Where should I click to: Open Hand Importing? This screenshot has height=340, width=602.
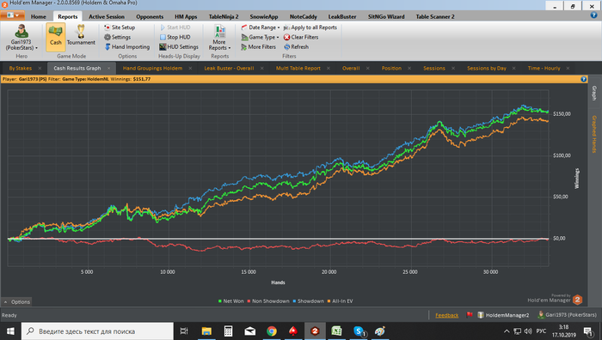[127, 46]
